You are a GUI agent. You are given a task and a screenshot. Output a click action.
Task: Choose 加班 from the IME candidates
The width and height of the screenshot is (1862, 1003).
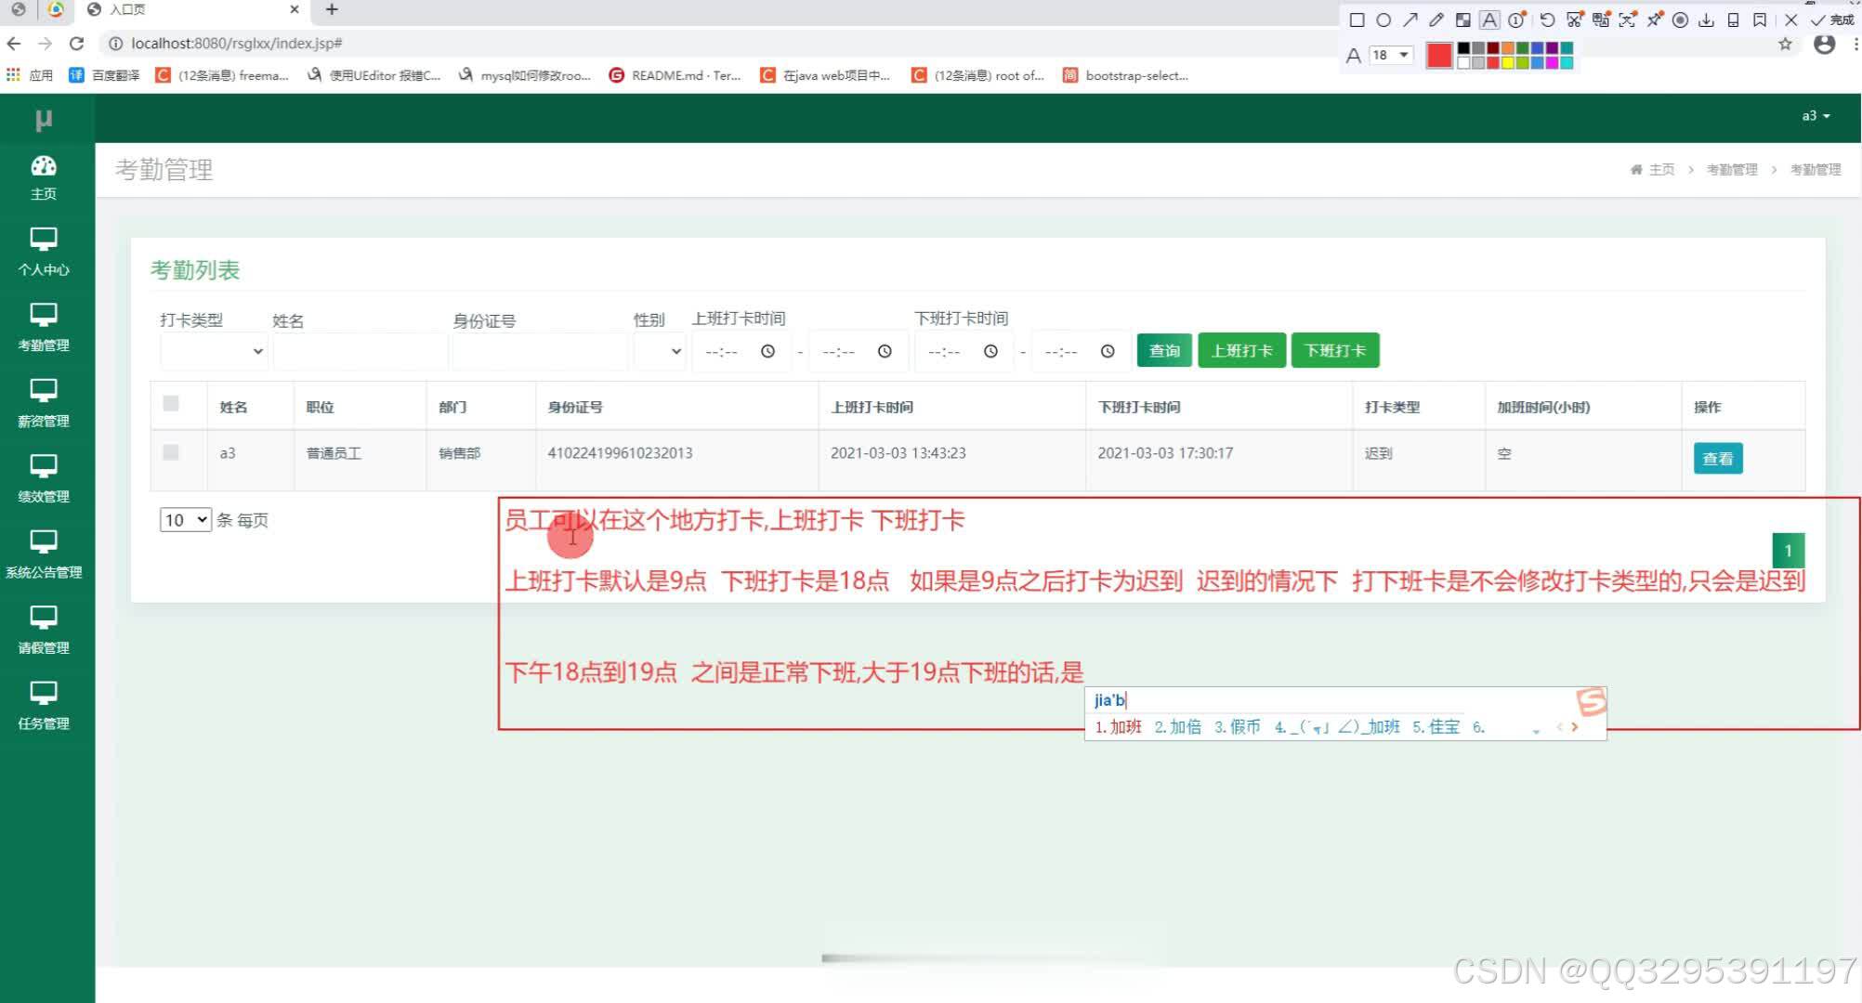pos(1118,727)
